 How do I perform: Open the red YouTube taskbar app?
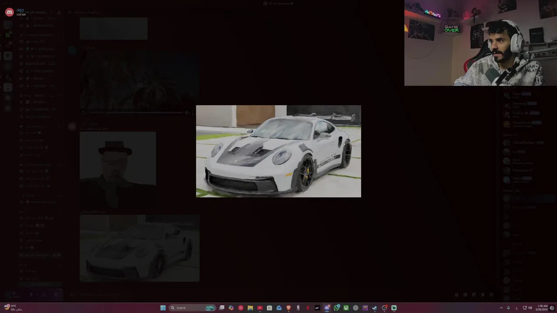(x=260, y=308)
